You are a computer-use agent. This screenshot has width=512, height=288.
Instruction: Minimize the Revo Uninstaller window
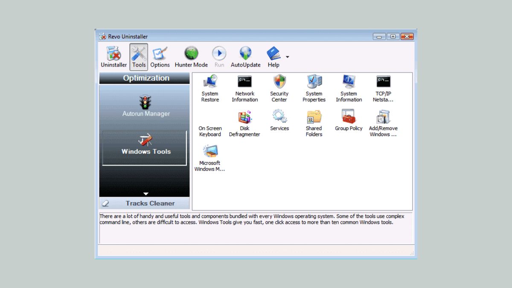tap(379, 37)
